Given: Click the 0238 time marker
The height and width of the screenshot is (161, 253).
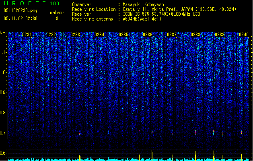Looking at the screenshot, I should (195, 35).
